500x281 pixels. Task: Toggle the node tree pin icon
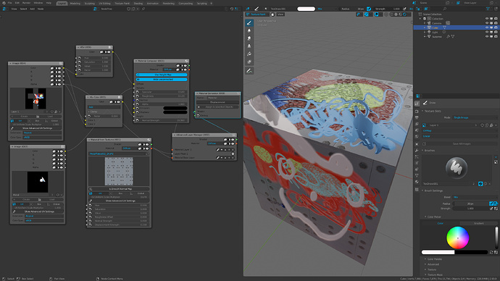click(x=143, y=9)
